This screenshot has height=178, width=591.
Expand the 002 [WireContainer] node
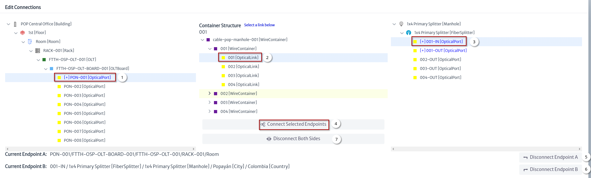(209, 93)
